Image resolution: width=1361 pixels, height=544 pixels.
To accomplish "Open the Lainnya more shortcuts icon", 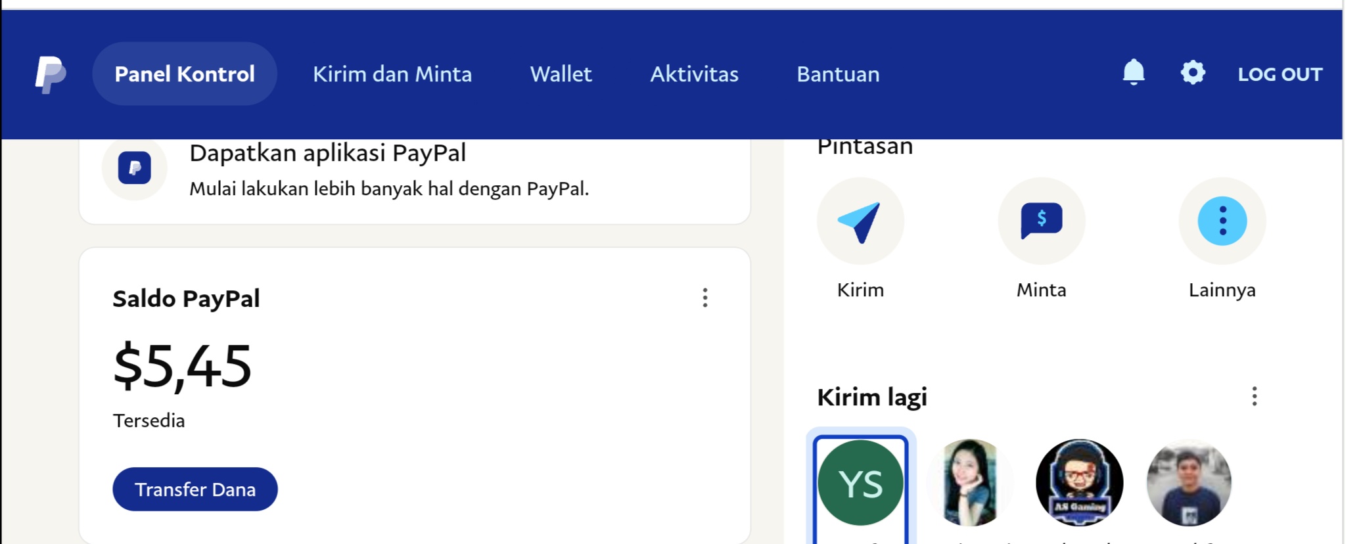I will (1222, 221).
